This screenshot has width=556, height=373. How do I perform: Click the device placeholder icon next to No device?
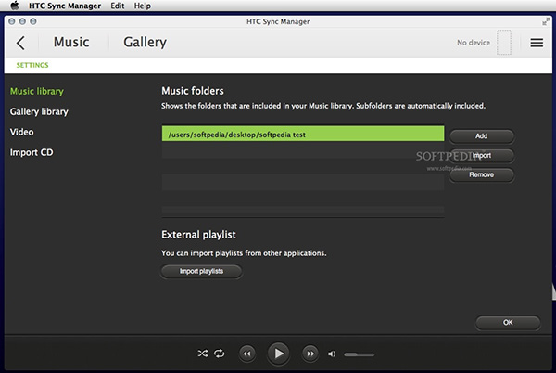coord(503,43)
